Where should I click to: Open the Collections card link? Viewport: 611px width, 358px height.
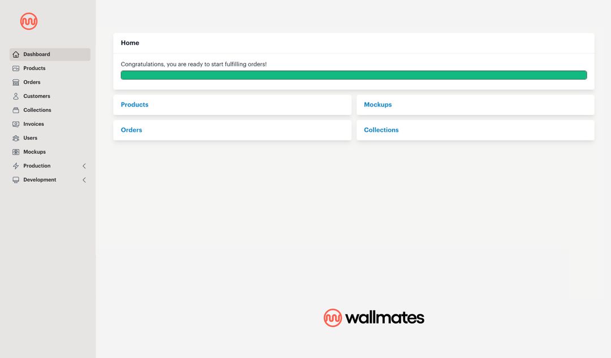click(381, 130)
